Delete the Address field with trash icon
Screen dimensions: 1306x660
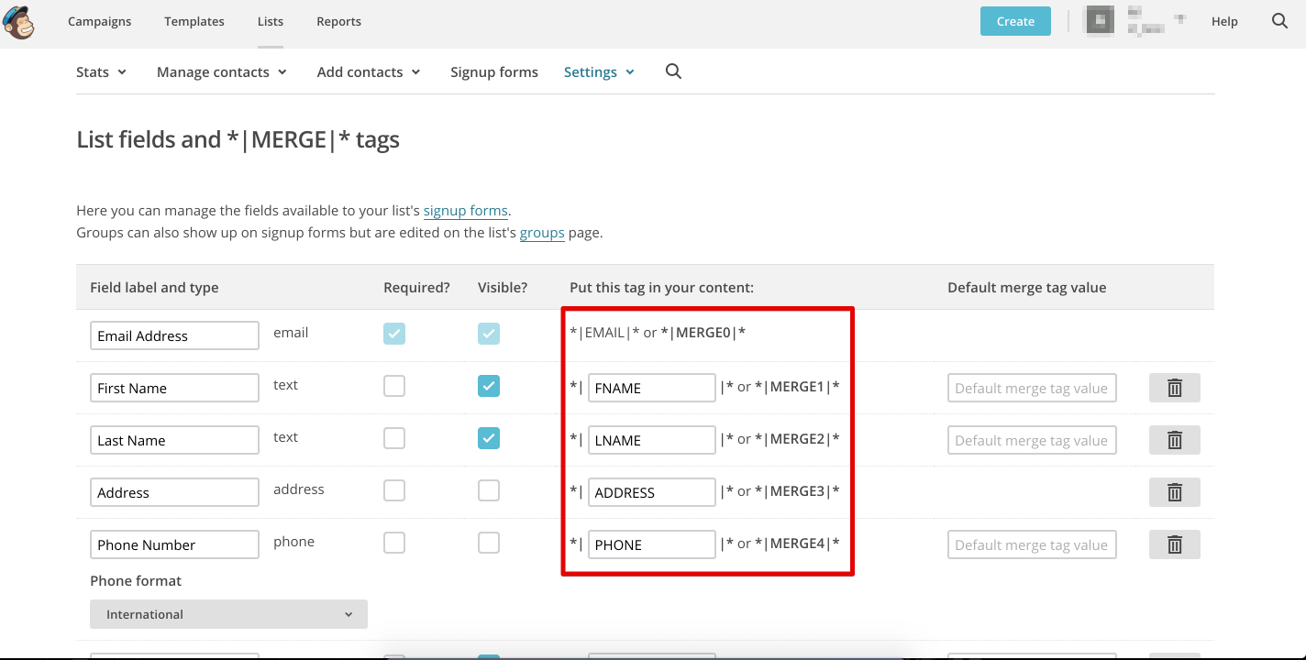pyautogui.click(x=1174, y=492)
